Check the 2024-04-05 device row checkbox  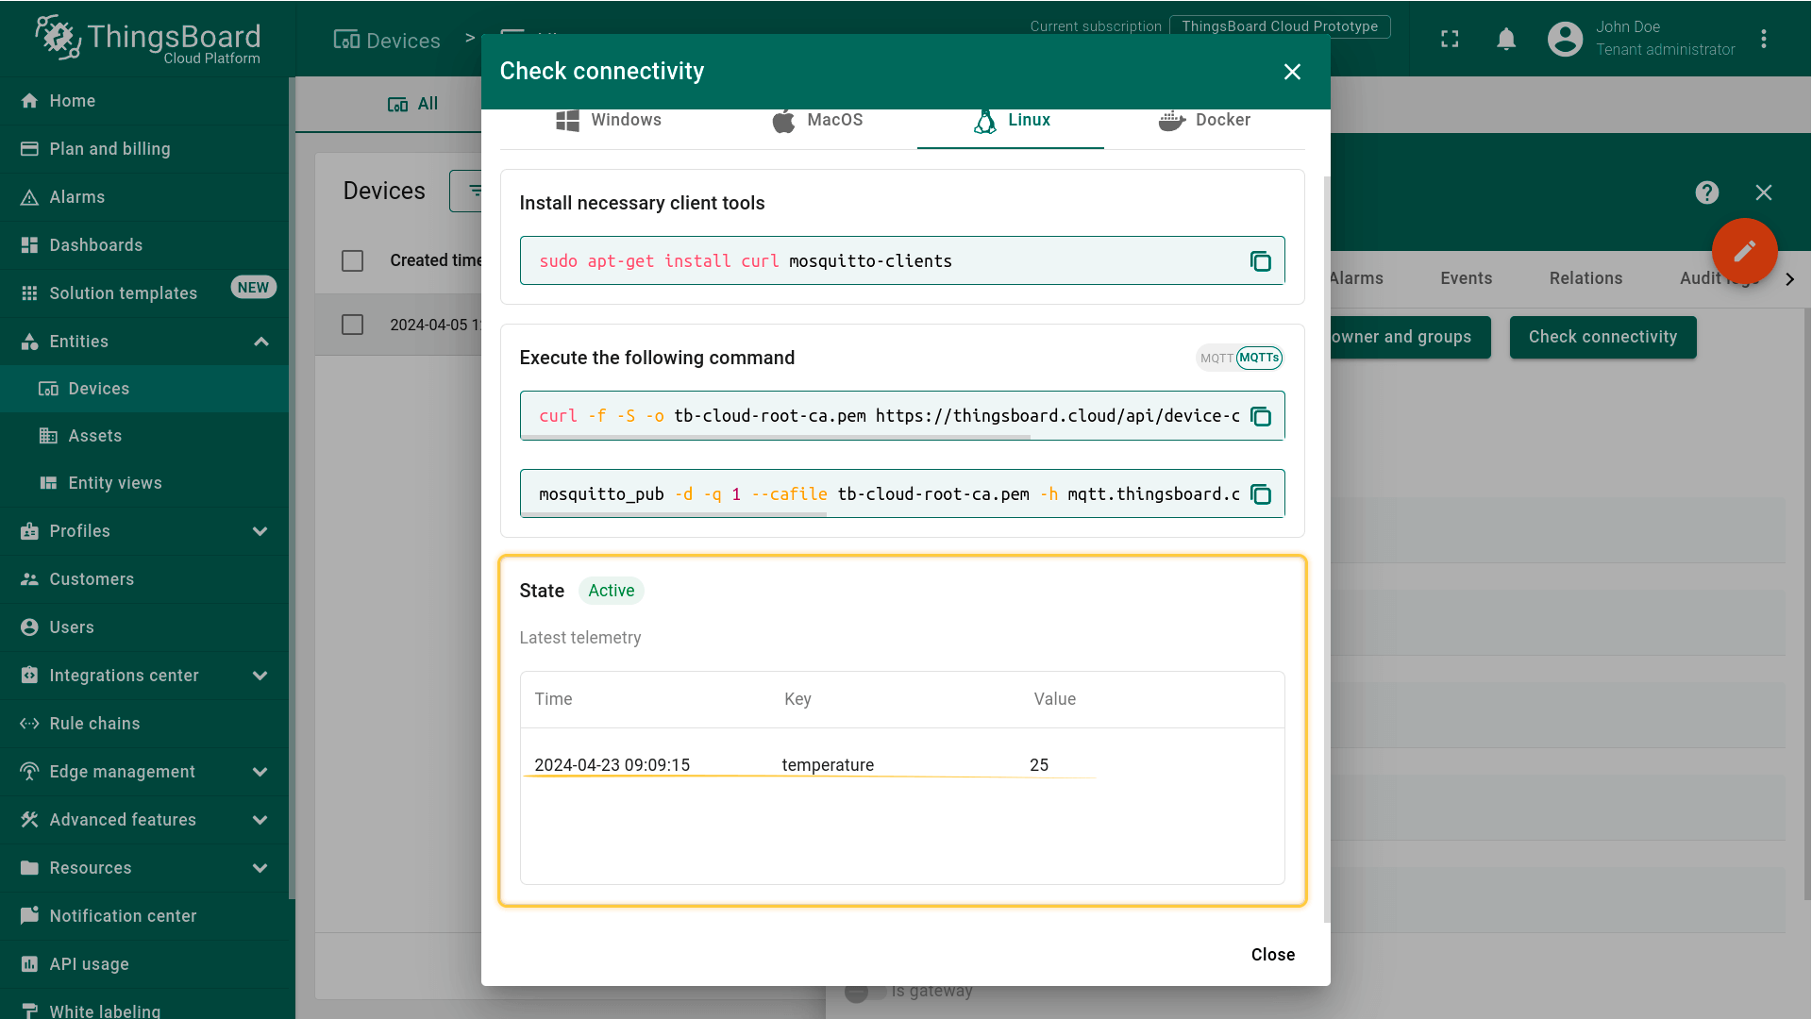click(x=352, y=325)
